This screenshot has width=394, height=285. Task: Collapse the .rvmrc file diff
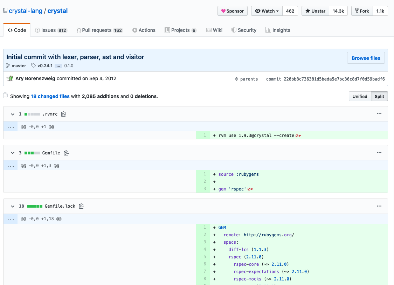(x=13, y=114)
